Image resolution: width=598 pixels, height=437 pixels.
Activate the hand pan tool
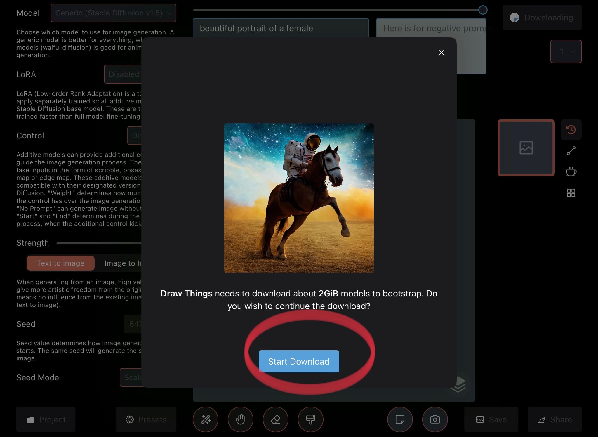tap(240, 419)
